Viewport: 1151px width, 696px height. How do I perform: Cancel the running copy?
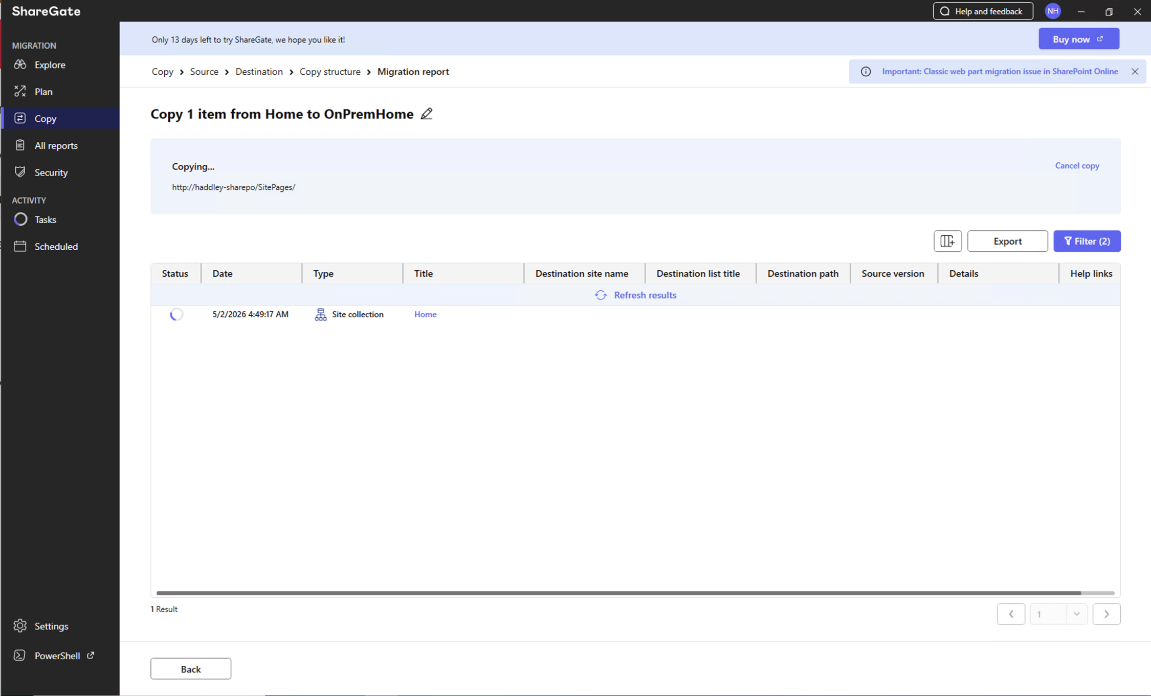pos(1077,166)
